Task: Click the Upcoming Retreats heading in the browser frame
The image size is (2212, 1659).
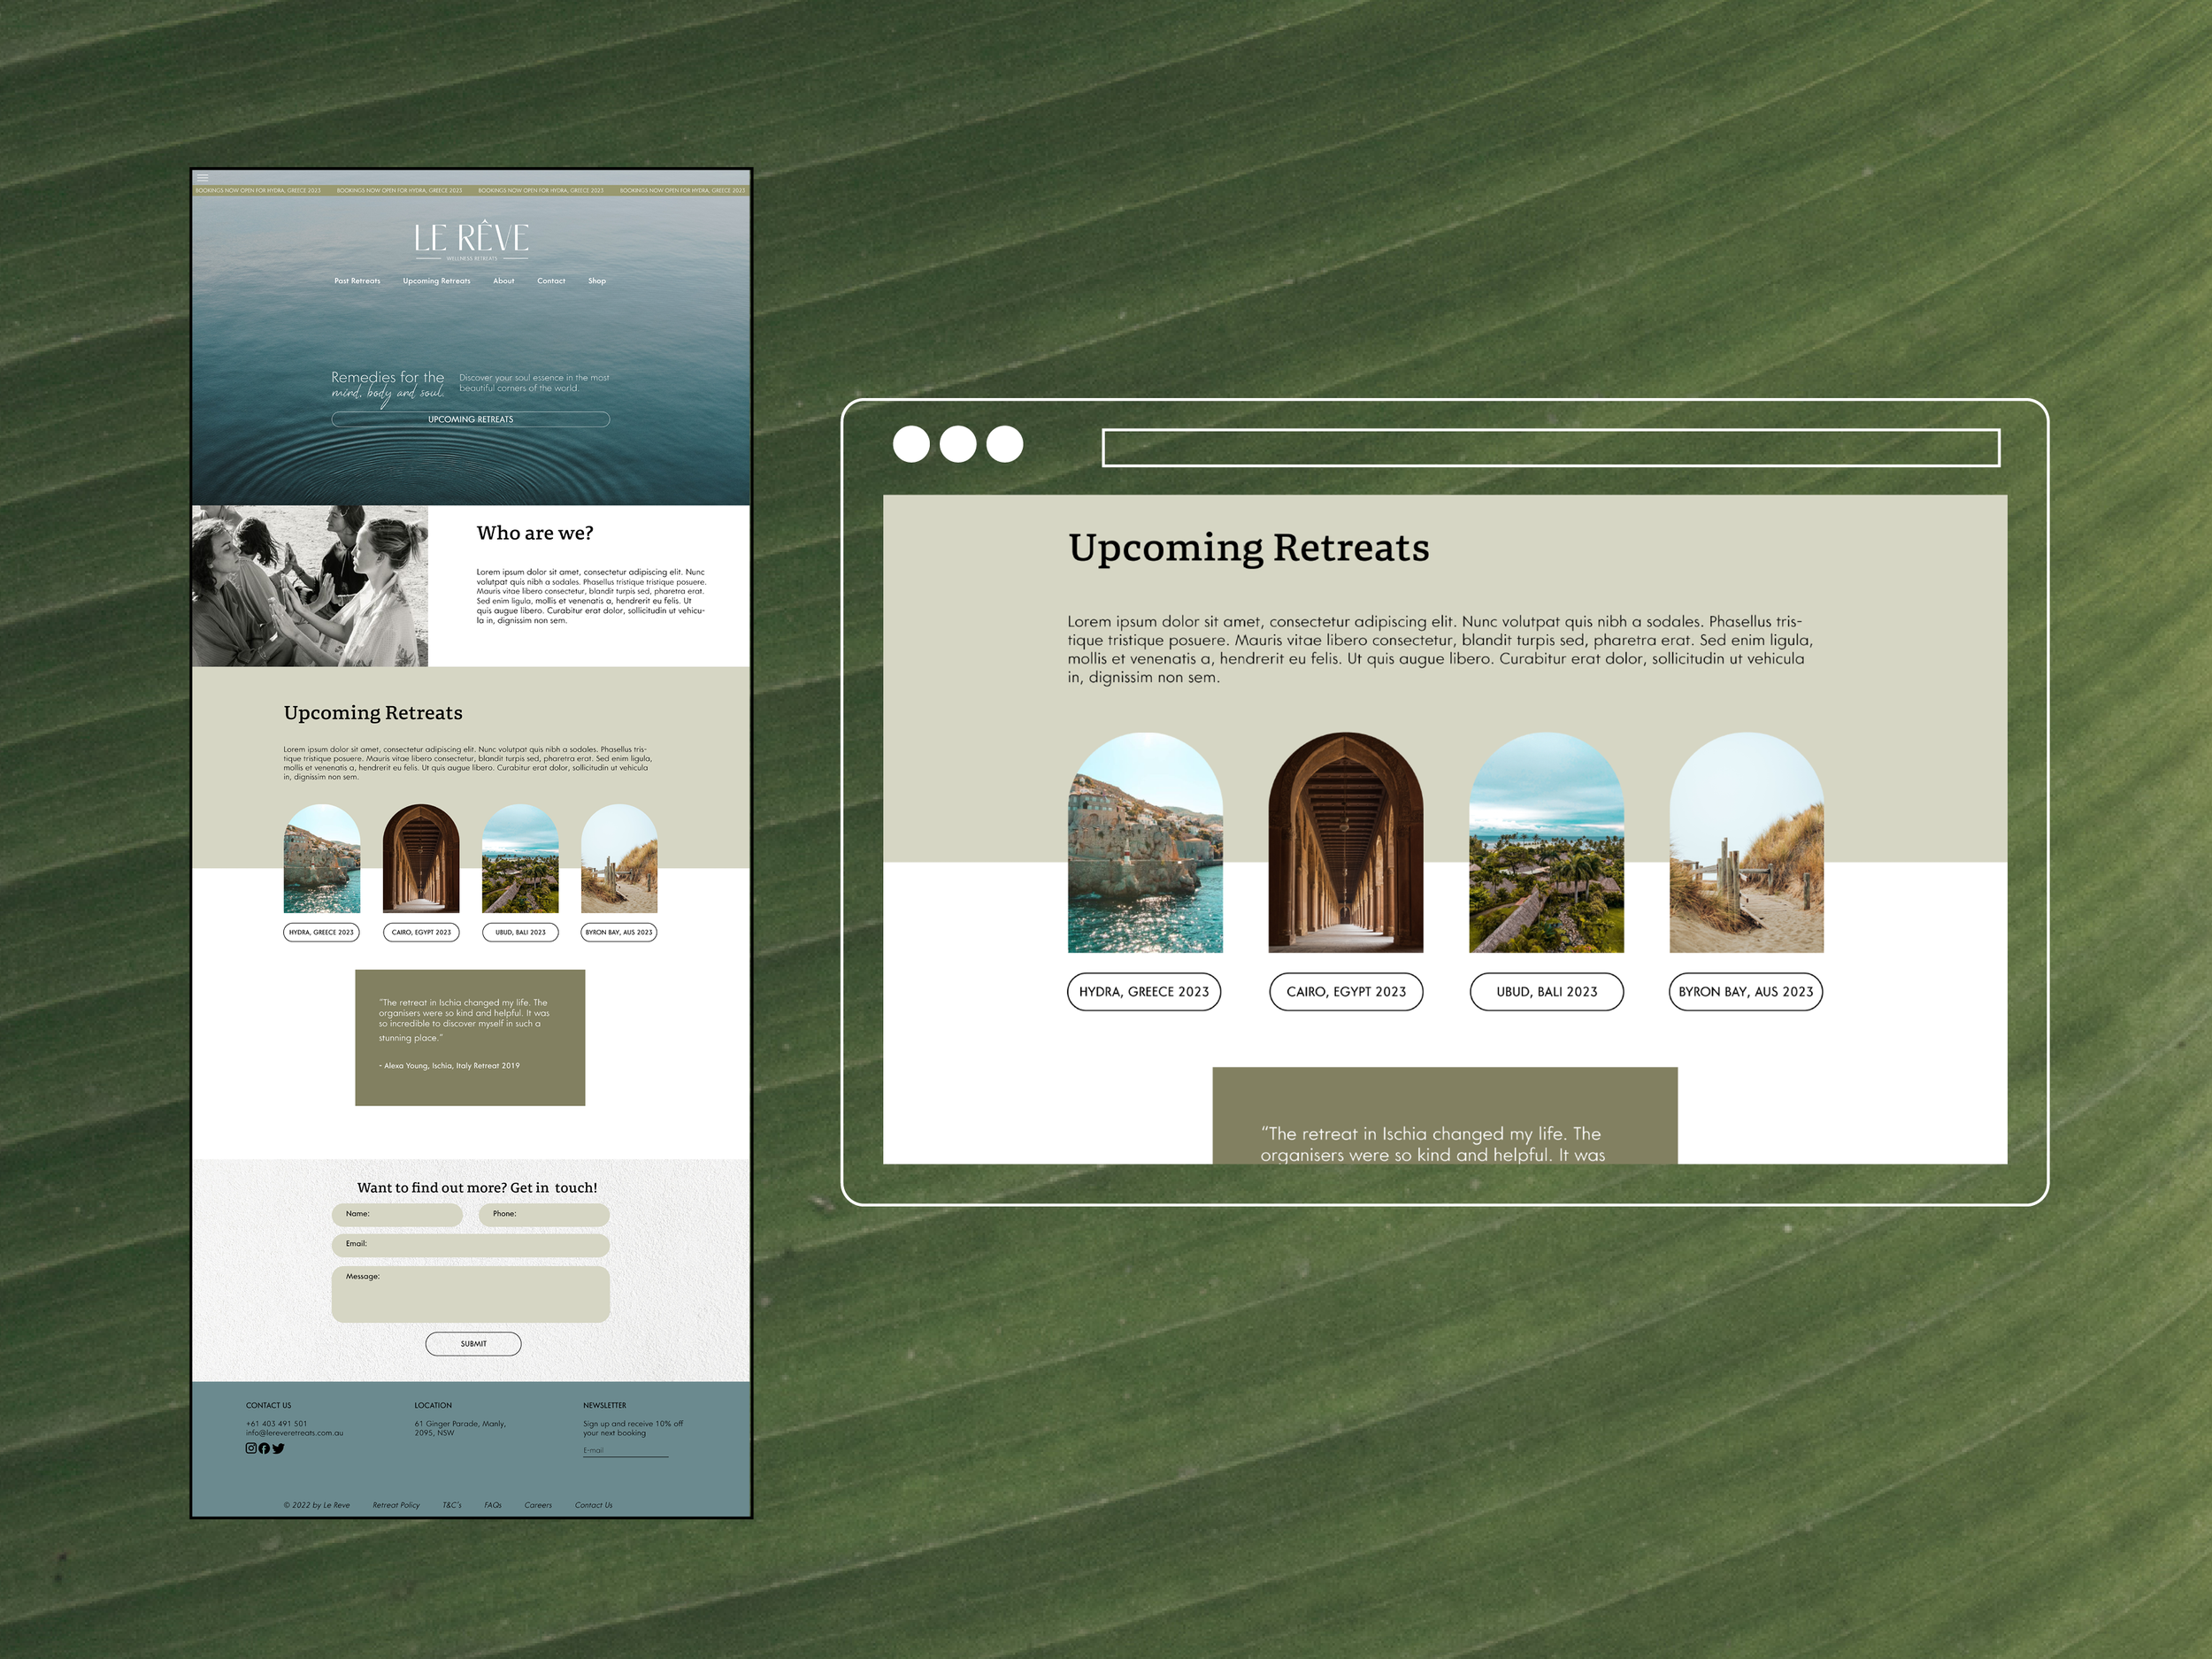Action: coord(1249,549)
